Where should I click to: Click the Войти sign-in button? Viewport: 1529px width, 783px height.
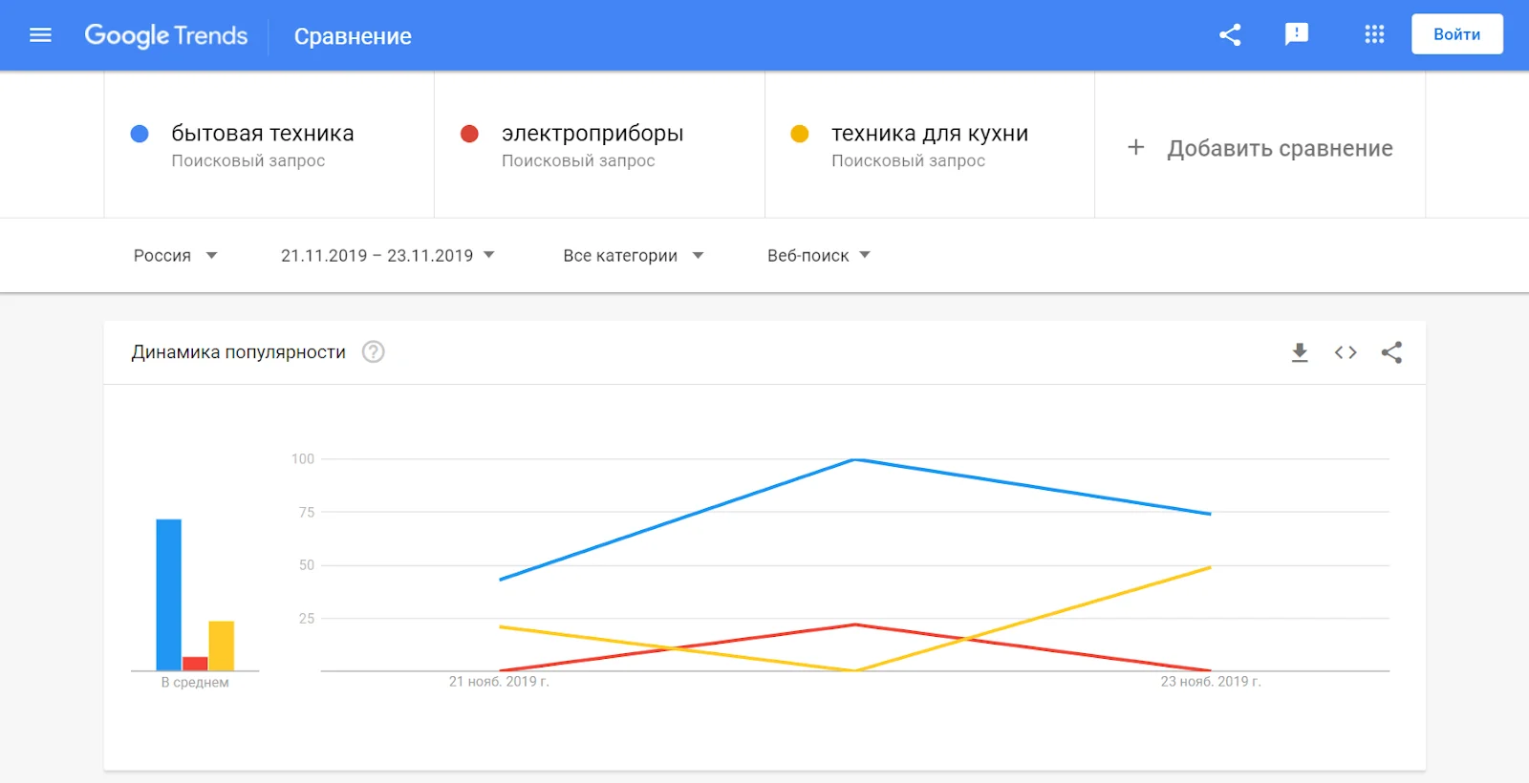[1456, 34]
